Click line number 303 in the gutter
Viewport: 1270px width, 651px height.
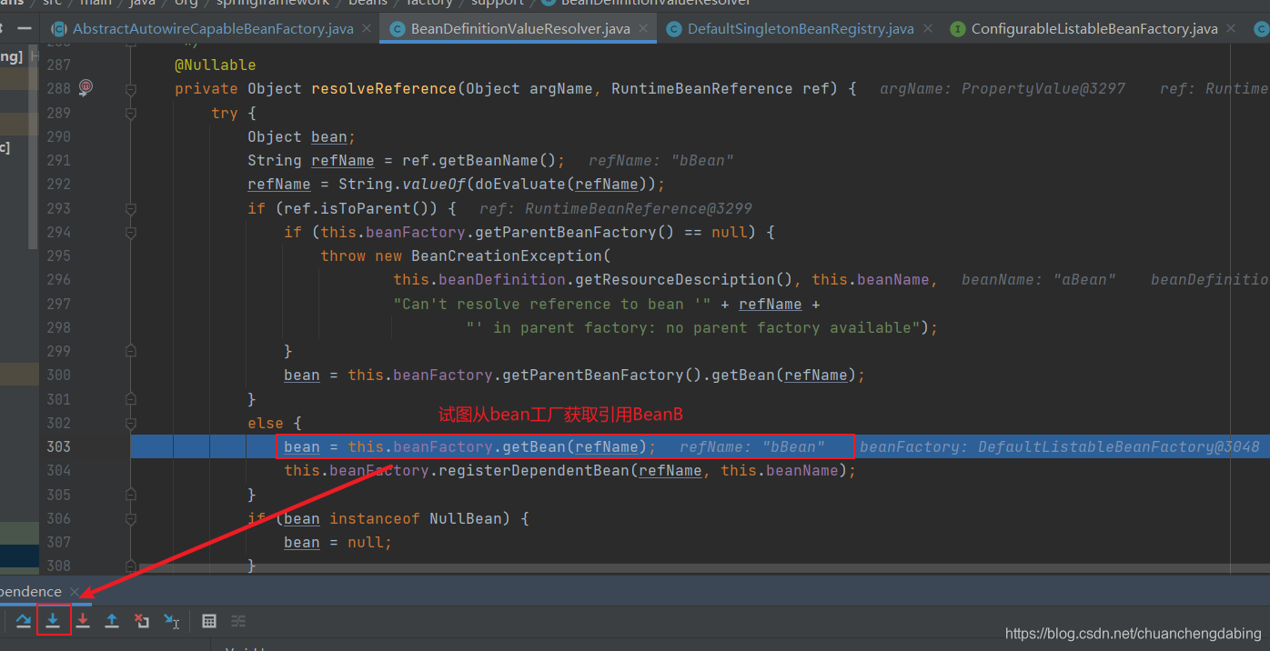[58, 446]
